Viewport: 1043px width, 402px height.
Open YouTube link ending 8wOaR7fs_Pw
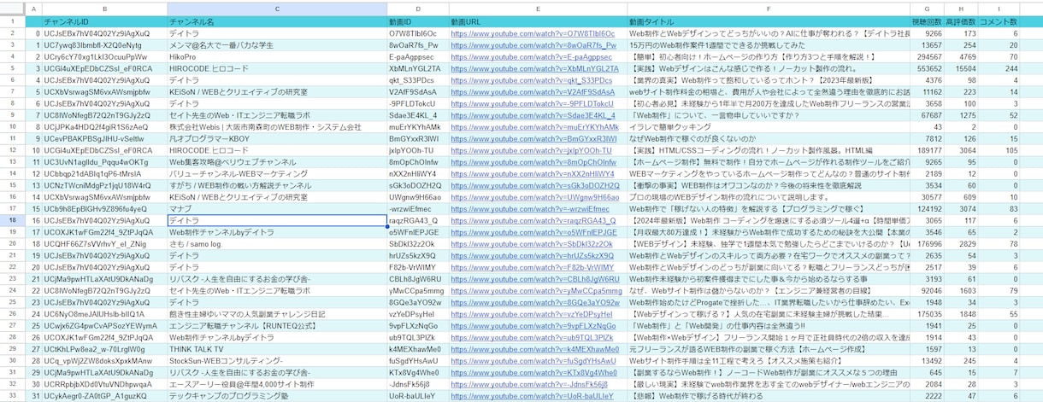[533, 45]
